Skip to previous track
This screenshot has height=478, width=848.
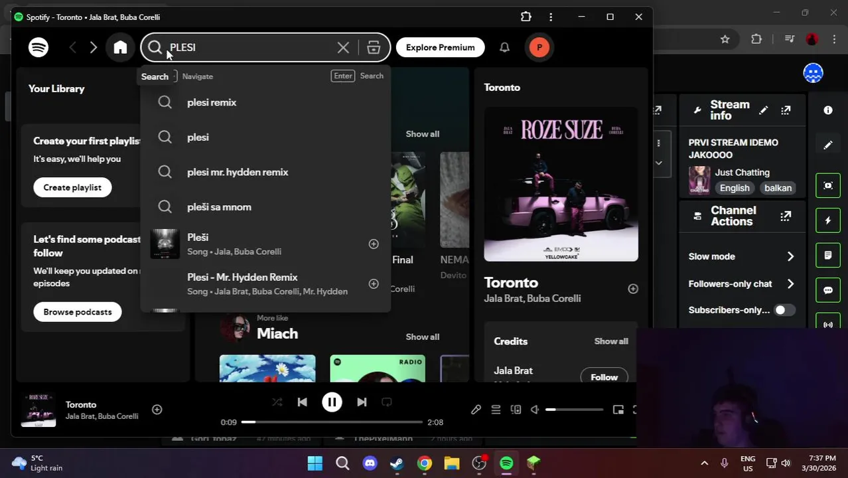point(302,402)
